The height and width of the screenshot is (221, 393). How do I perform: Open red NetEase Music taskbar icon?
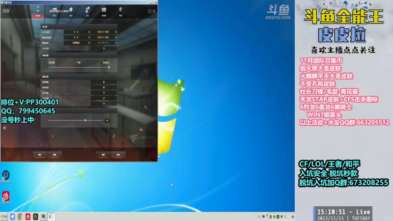[x=28, y=217]
